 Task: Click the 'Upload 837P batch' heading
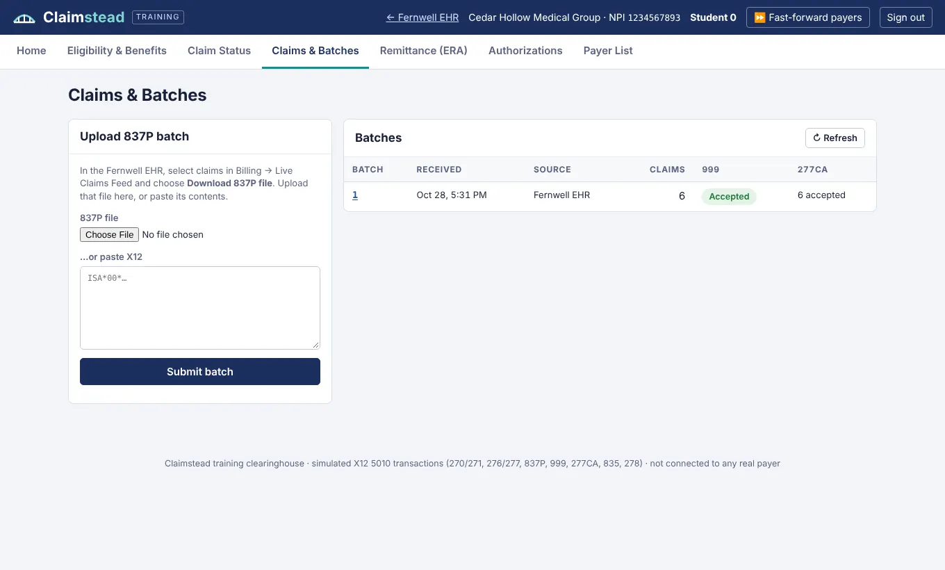click(134, 136)
